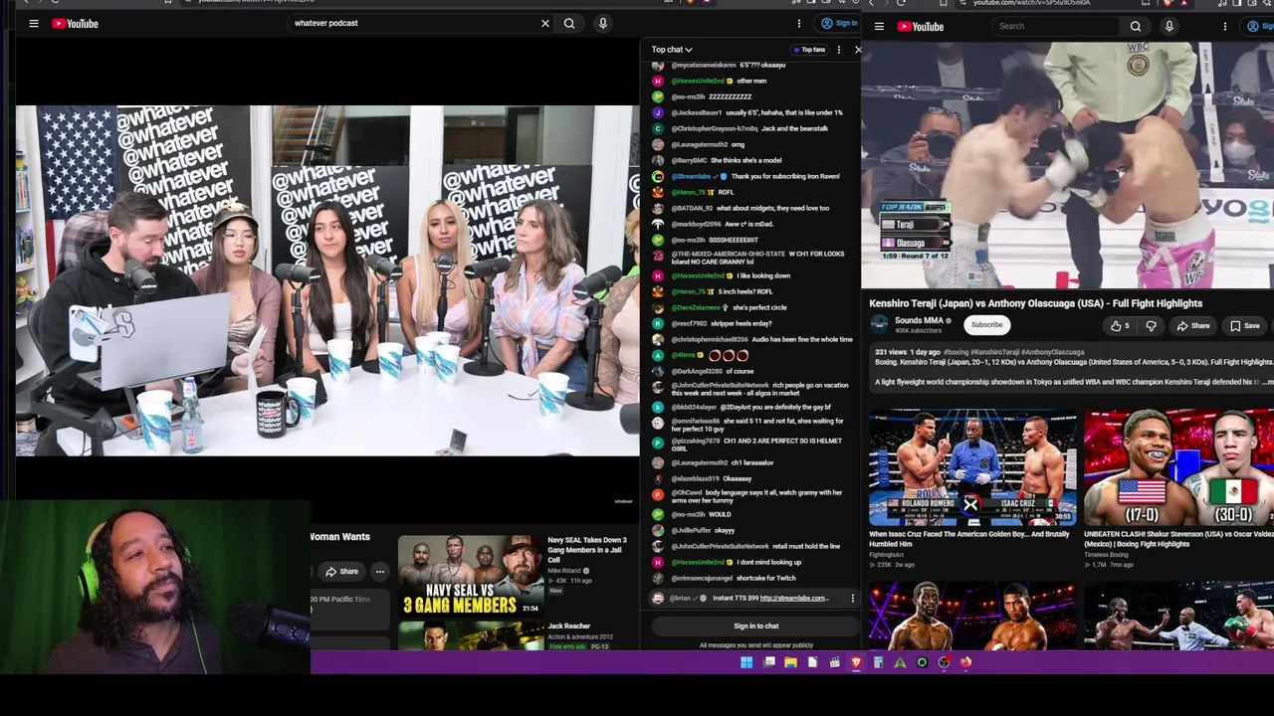The image size is (1274, 716).
Task: Open the Jack Reacher movie title
Action: tap(568, 626)
